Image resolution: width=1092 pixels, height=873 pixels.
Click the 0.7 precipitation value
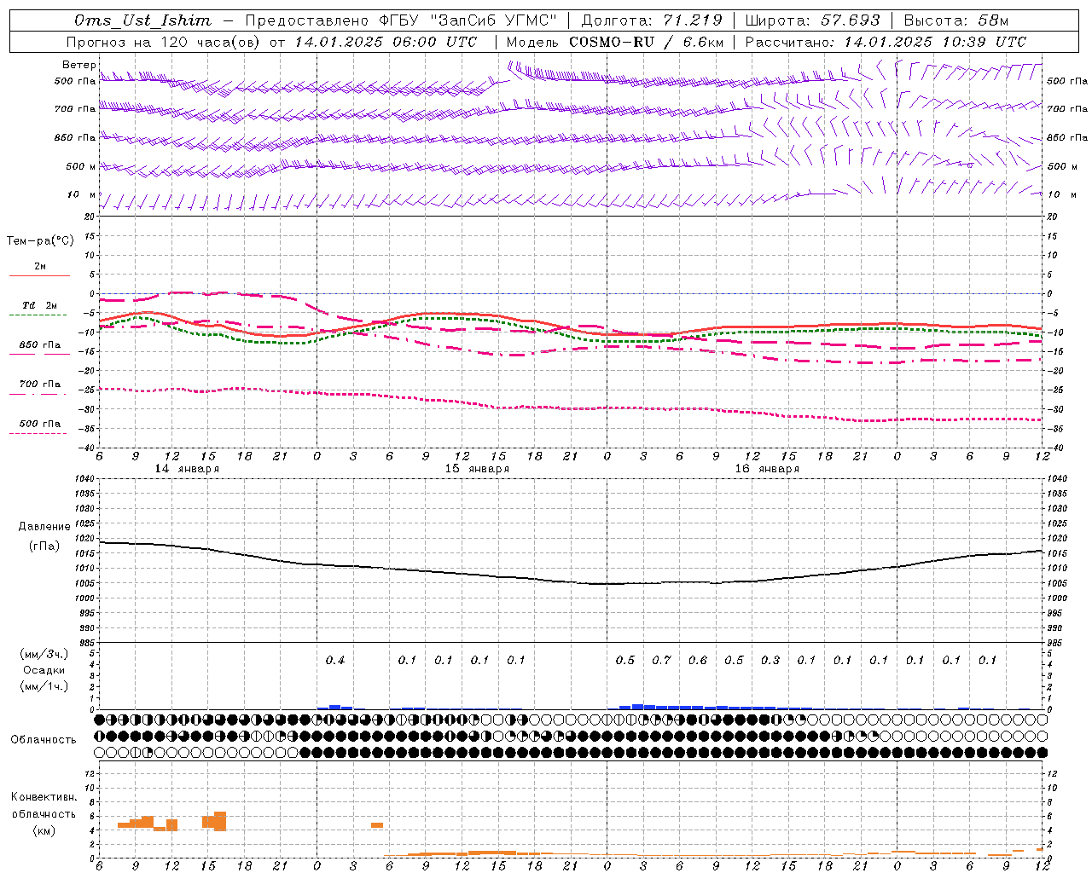point(661,661)
